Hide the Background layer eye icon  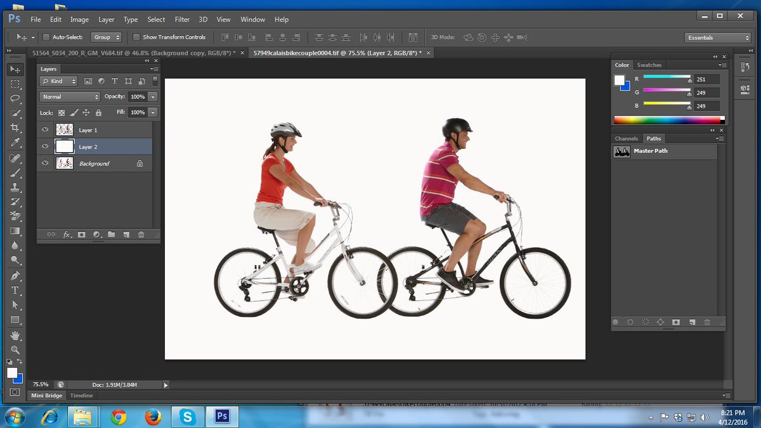pyautogui.click(x=45, y=163)
